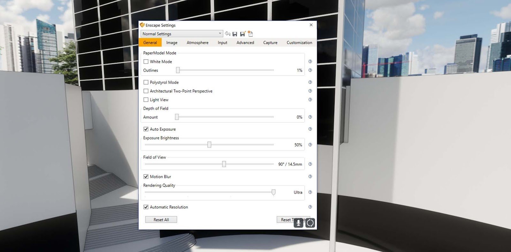Switch to the Atmosphere tab
Image resolution: width=511 pixels, height=252 pixels.
click(197, 42)
